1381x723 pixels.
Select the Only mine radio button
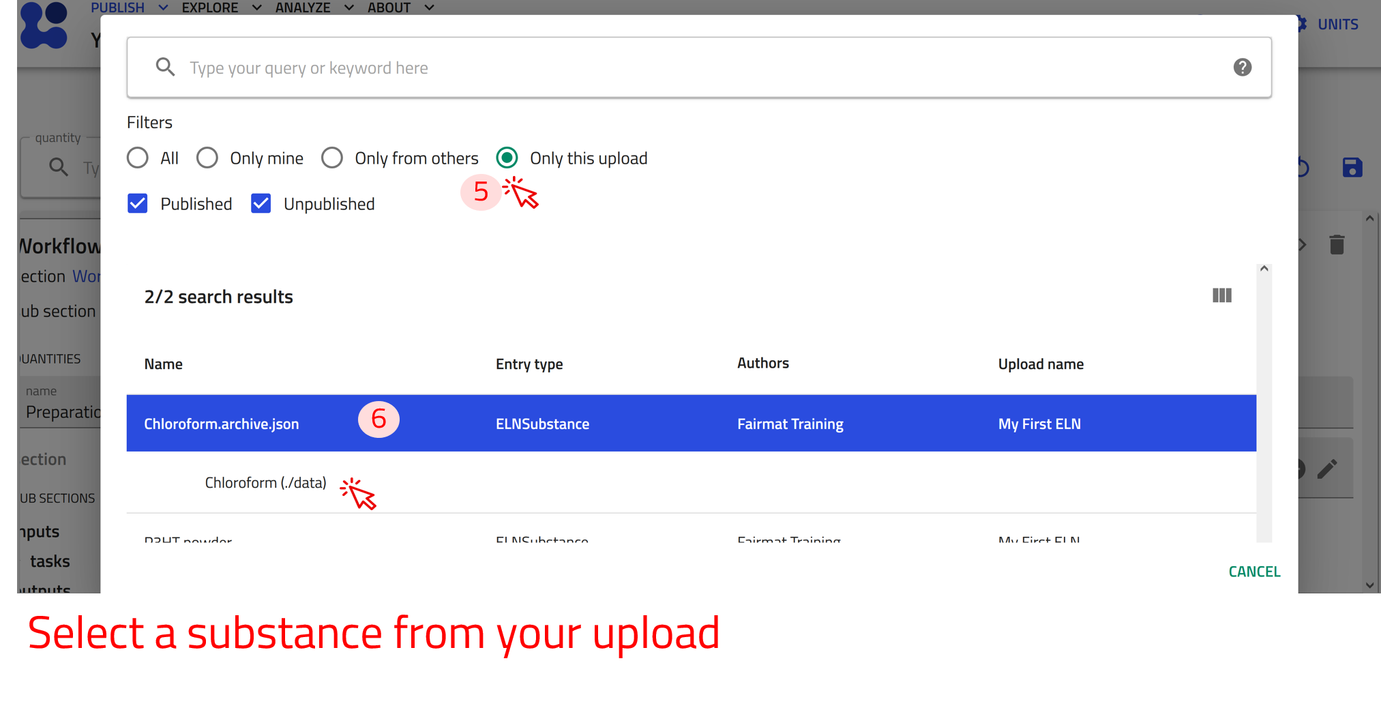[x=207, y=158]
